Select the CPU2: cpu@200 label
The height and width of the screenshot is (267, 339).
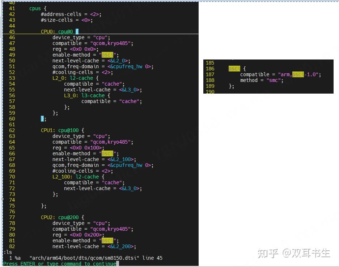coord(60,217)
